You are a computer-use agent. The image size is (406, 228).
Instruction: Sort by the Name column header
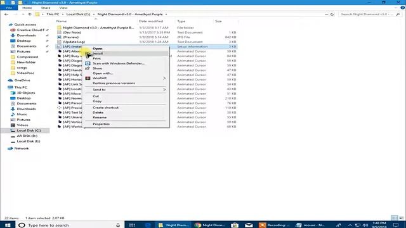(62, 21)
